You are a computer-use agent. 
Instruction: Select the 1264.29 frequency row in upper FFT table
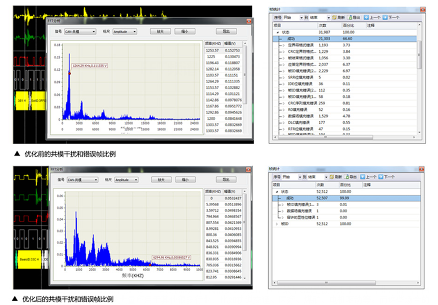coord(224,81)
